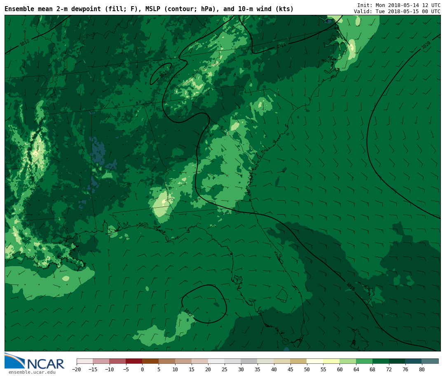Select the map title about ensemble mean dewpoint
This screenshot has width=445, height=377.
pyautogui.click(x=149, y=9)
